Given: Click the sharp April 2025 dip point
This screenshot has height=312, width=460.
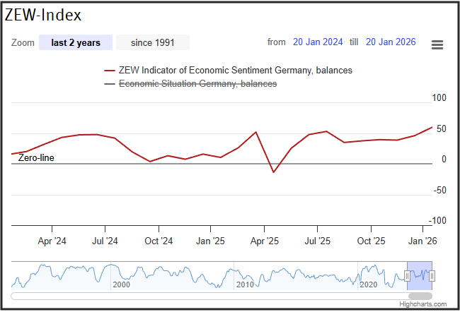Looking at the screenshot, I should [273, 172].
